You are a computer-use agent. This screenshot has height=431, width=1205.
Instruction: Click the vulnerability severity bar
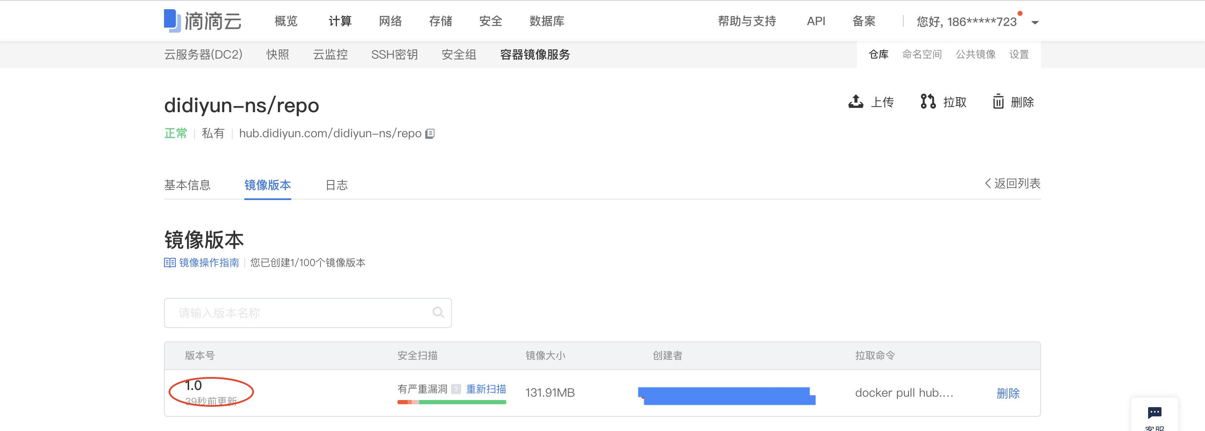(451, 402)
